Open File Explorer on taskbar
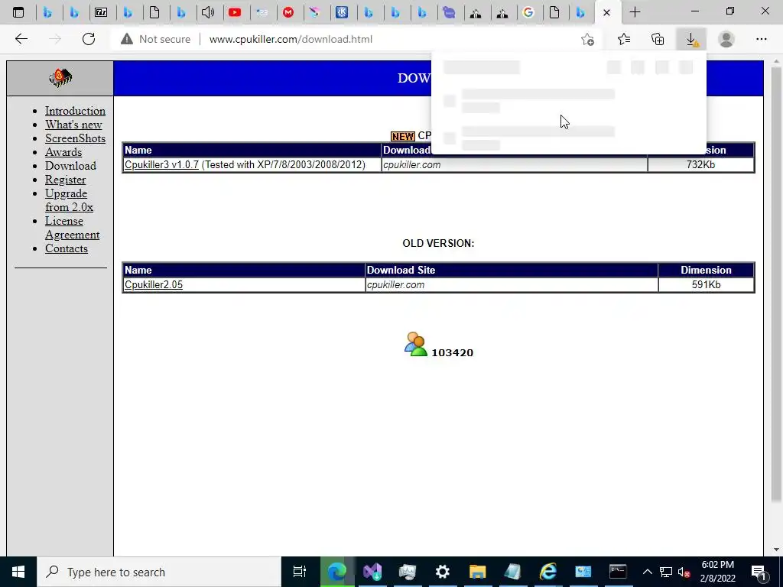Viewport: 783px width, 587px height. [x=477, y=572]
